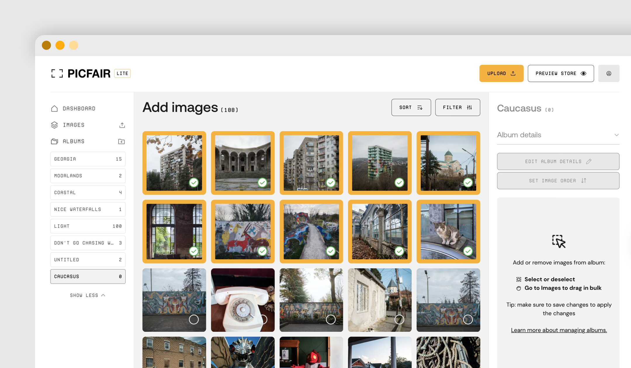Click the Dashboard home icon
The height and width of the screenshot is (368, 631).
point(54,109)
